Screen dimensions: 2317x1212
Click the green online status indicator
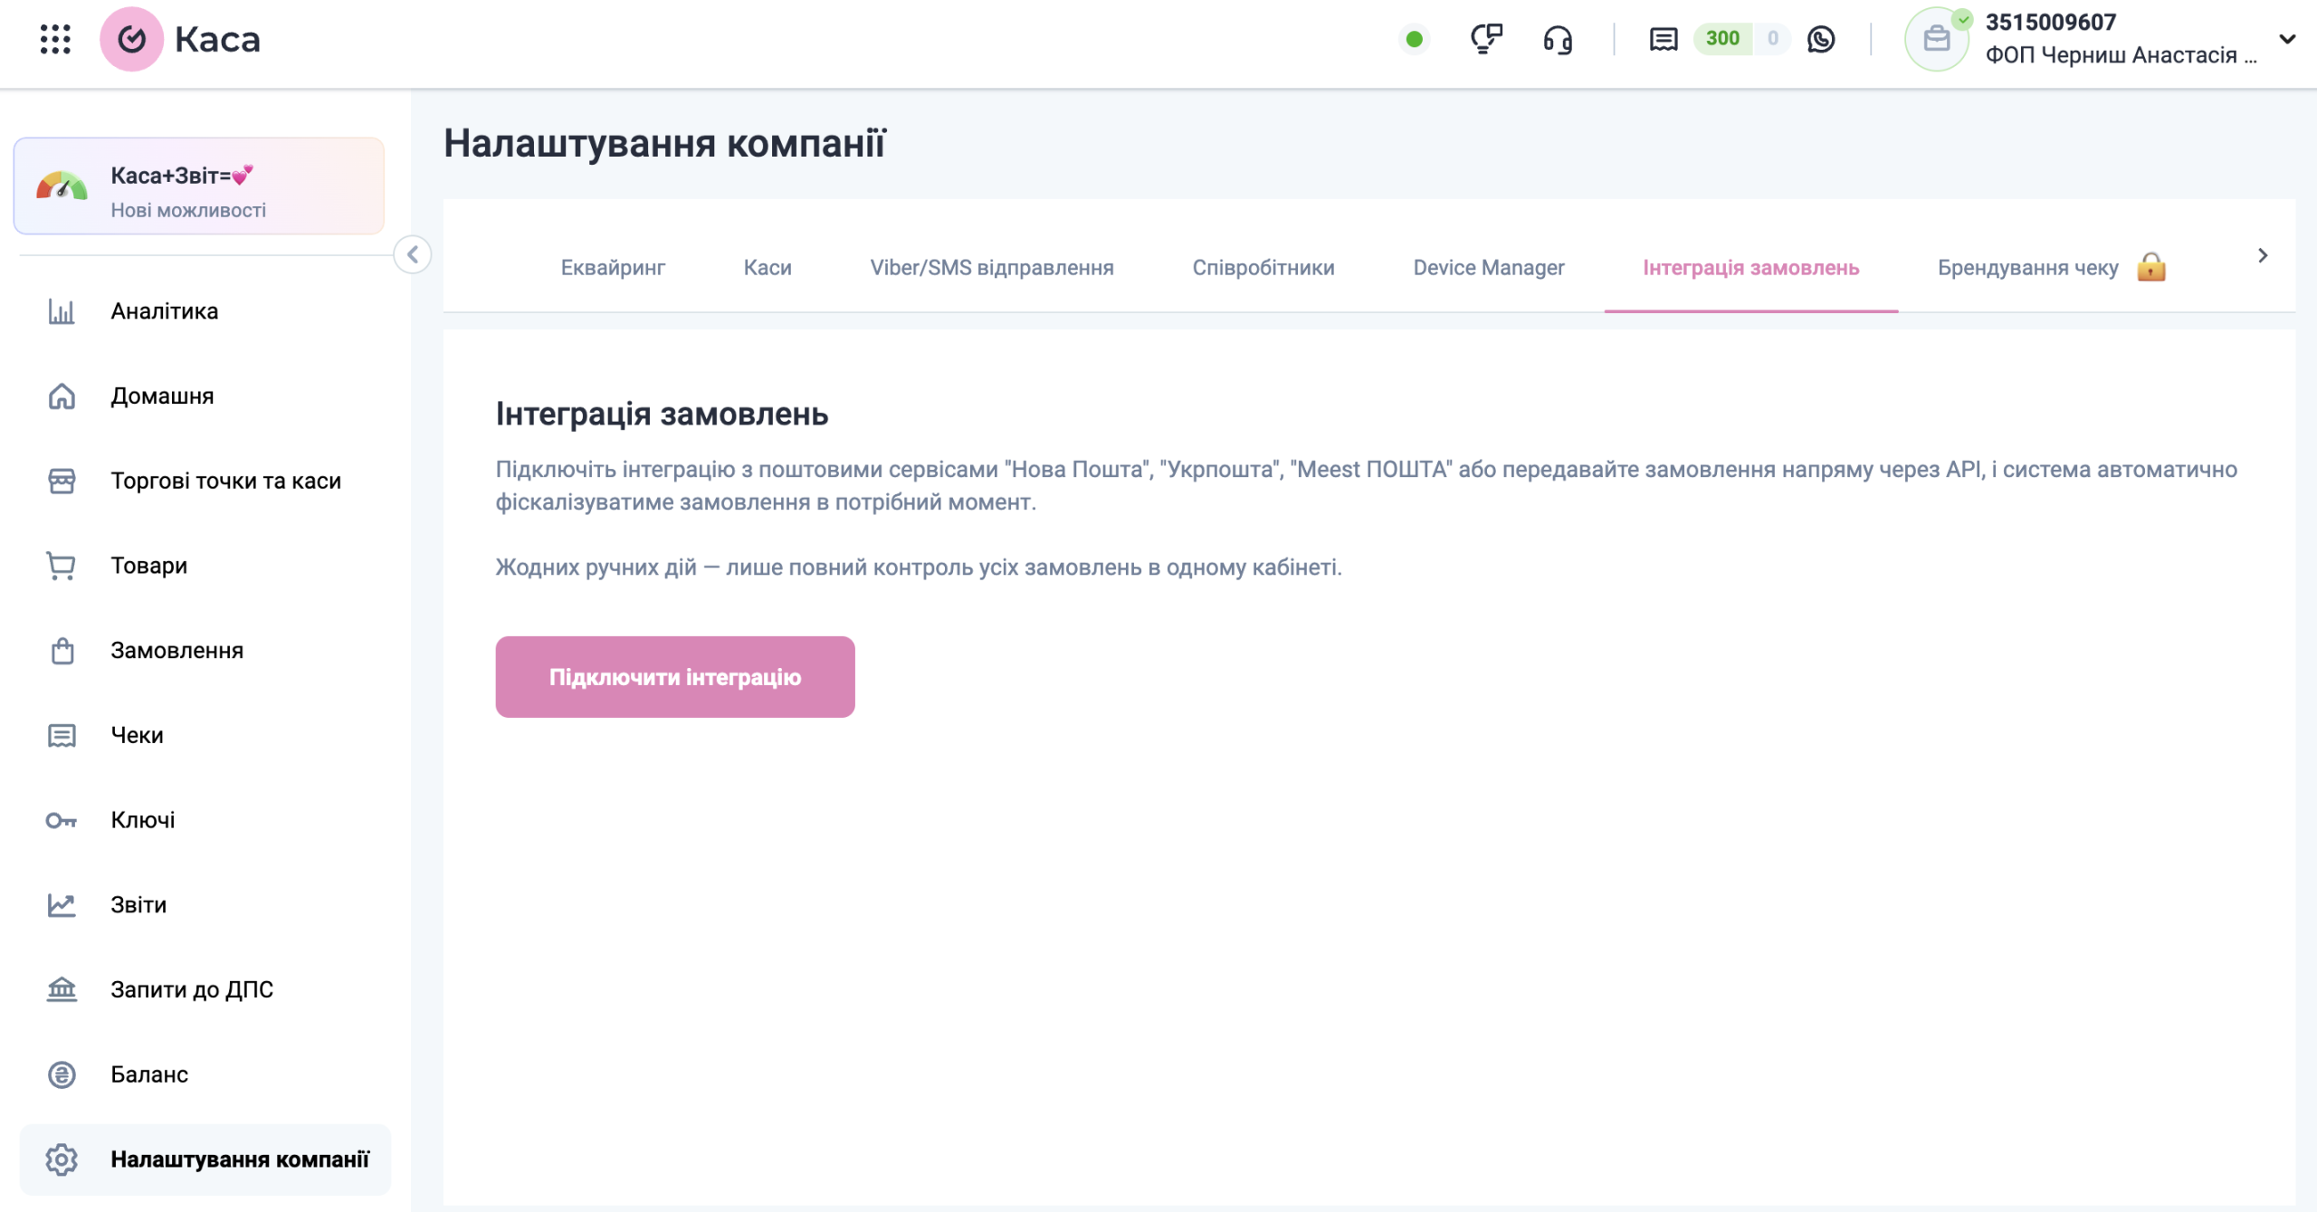(1415, 39)
